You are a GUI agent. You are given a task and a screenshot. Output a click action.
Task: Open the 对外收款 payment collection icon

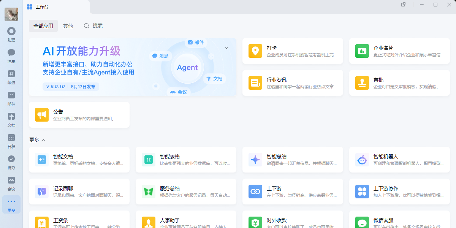(x=255, y=222)
